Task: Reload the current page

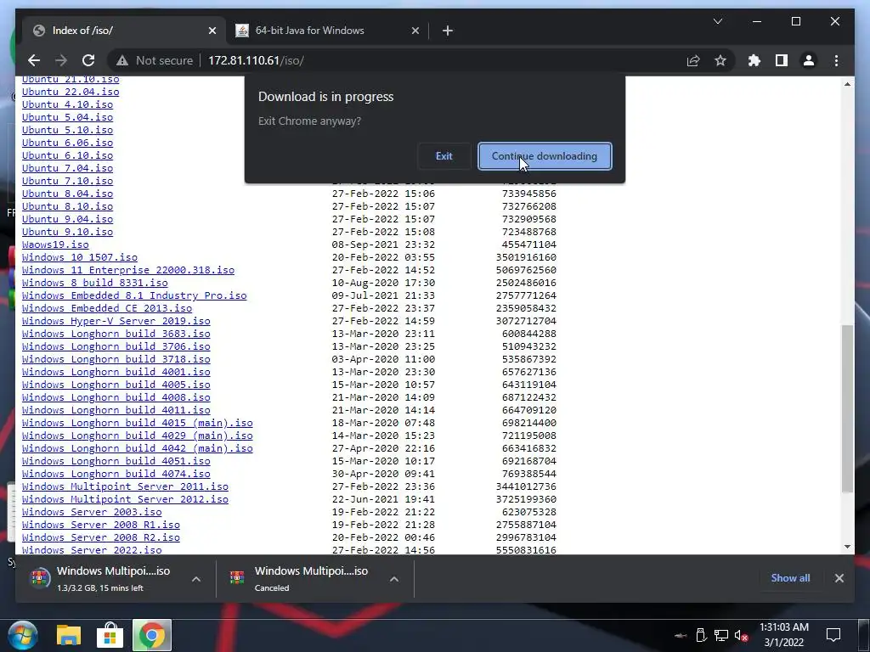Action: (88, 60)
